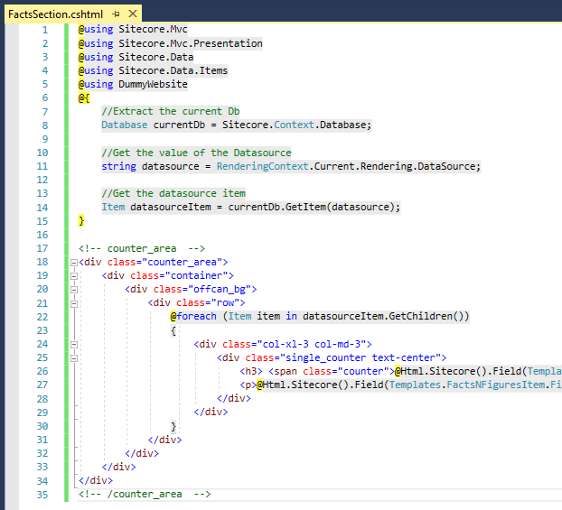Click the 'Extract the current Db' comment
Viewport: 562px width, 510px height.
click(170, 111)
